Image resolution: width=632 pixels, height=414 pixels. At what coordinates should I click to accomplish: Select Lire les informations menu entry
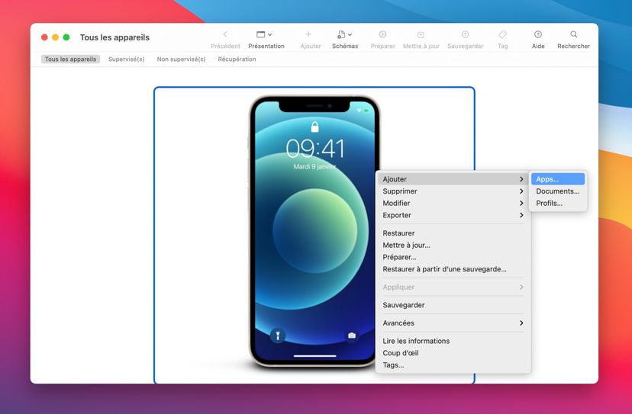453,341
